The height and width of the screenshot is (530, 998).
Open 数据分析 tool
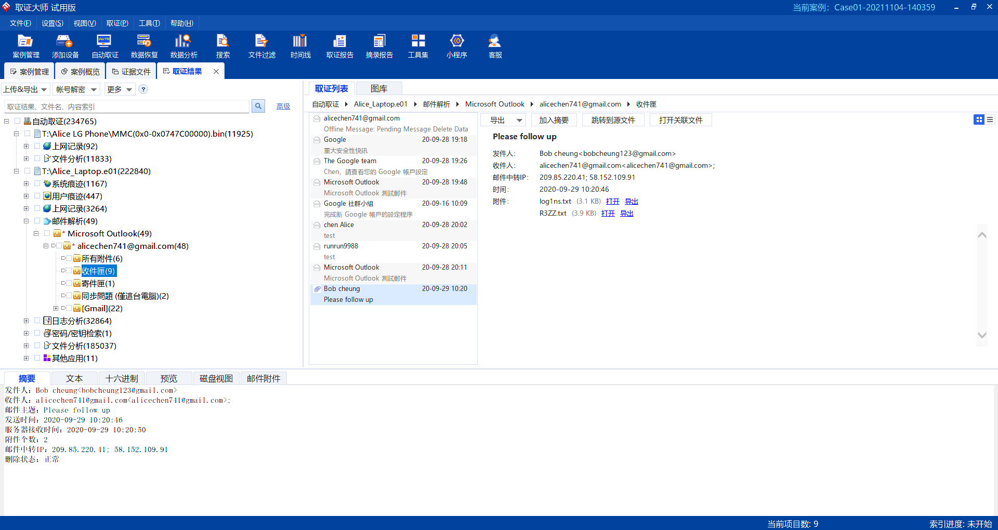pos(183,46)
